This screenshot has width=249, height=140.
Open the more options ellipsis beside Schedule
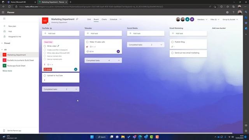click(x=120, y=19)
